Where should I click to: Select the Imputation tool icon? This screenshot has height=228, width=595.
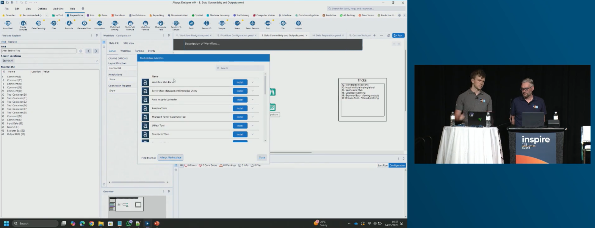100,23
